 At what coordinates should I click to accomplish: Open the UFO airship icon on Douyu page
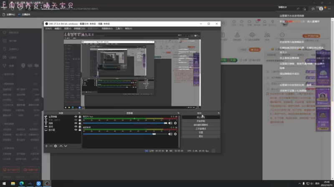tap(252, 35)
